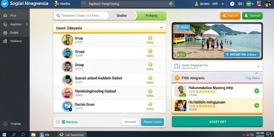Open the first Grup avatar
Viewport: 274px width, 137px height.
click(x=67, y=40)
